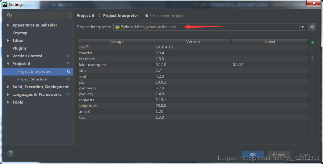Open the Keymap settings page

(20, 33)
